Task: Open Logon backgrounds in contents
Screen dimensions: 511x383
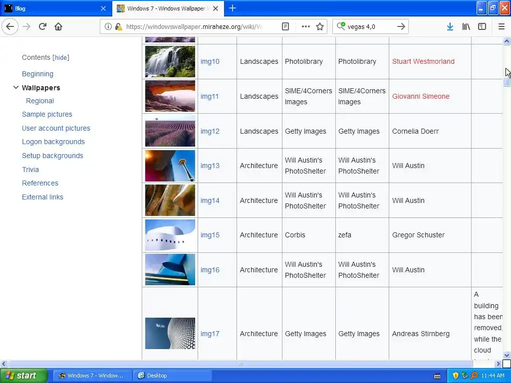Action: [53, 142]
